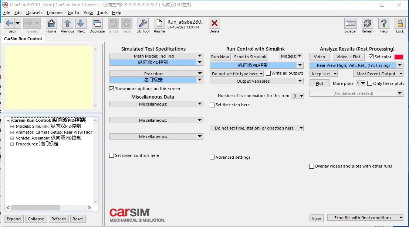The height and width of the screenshot is (227, 409).
Task: Click the Refresh toolbar icon
Action: pos(368,23)
